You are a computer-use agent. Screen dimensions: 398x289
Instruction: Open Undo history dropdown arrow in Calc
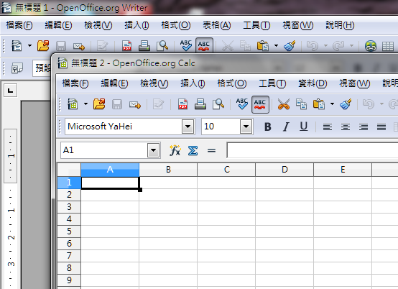[x=381, y=104]
